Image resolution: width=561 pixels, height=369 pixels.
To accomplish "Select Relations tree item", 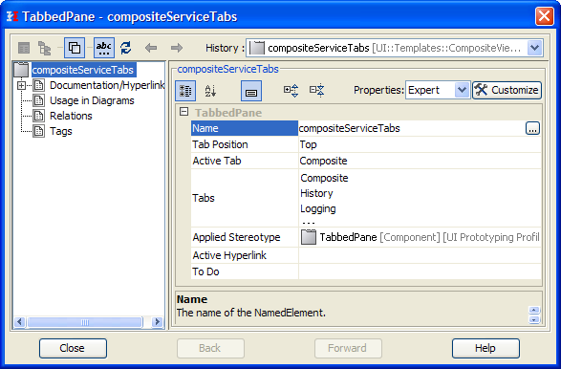I will 71,116.
